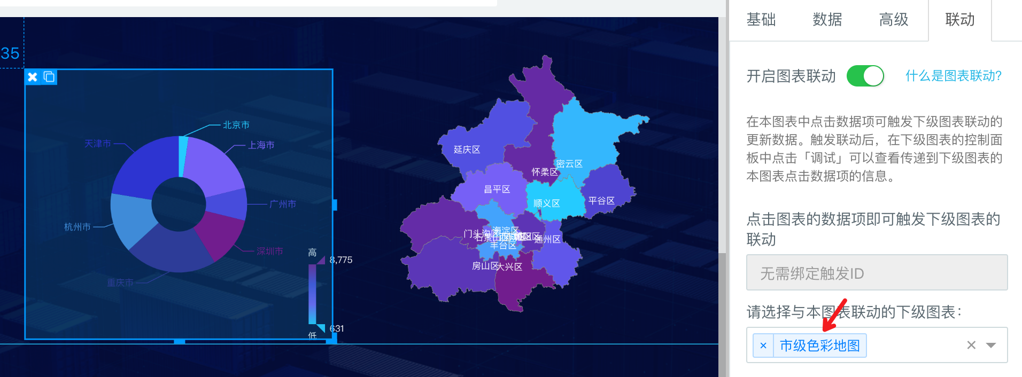Remove the 市级色彩地图 tag with its x
1022x377 pixels.
(x=763, y=345)
